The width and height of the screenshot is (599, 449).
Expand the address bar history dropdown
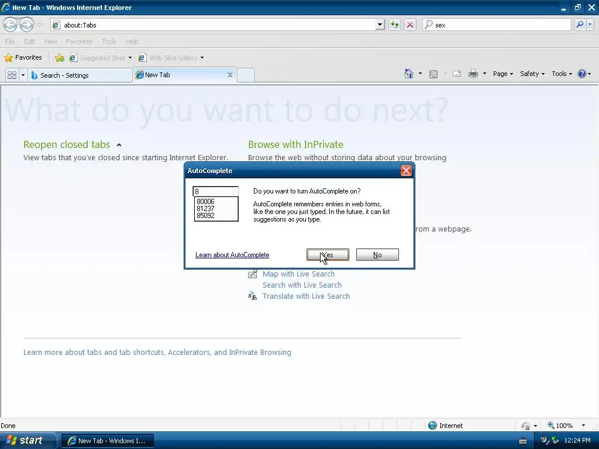(380, 25)
